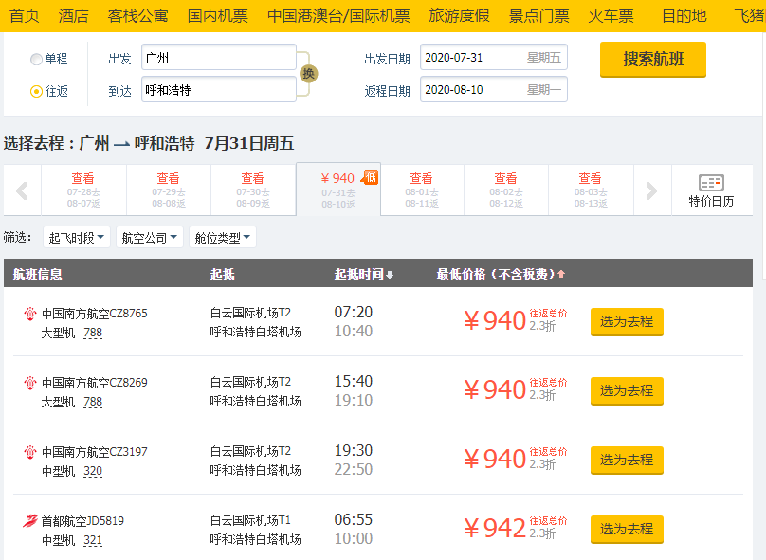Click the next dates right arrow
The image size is (766, 560).
651,190
